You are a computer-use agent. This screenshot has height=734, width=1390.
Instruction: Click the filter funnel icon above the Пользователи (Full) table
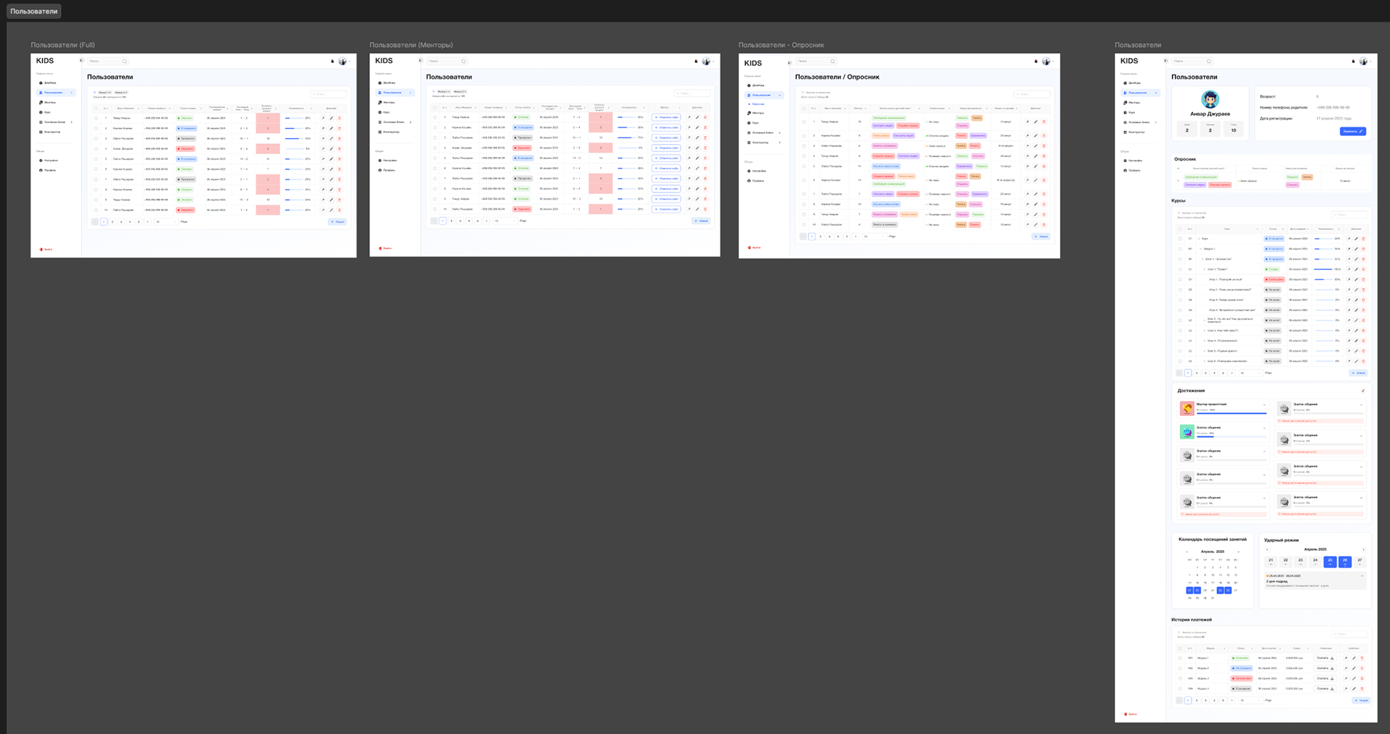point(95,93)
